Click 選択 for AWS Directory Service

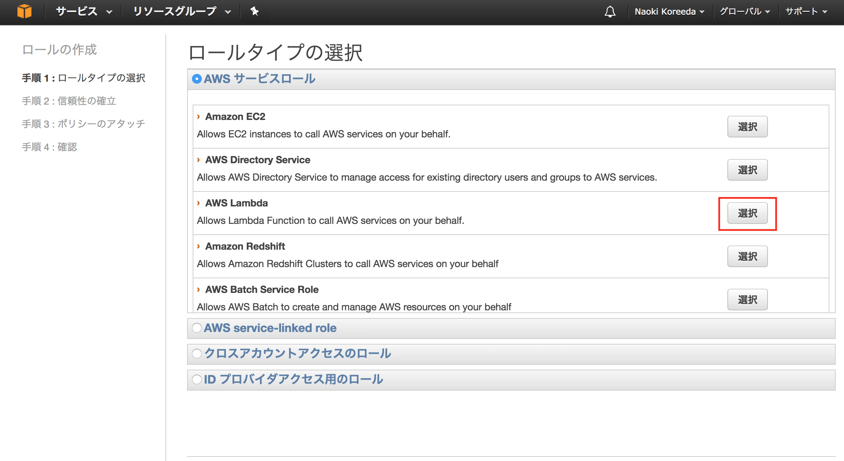[x=747, y=170]
